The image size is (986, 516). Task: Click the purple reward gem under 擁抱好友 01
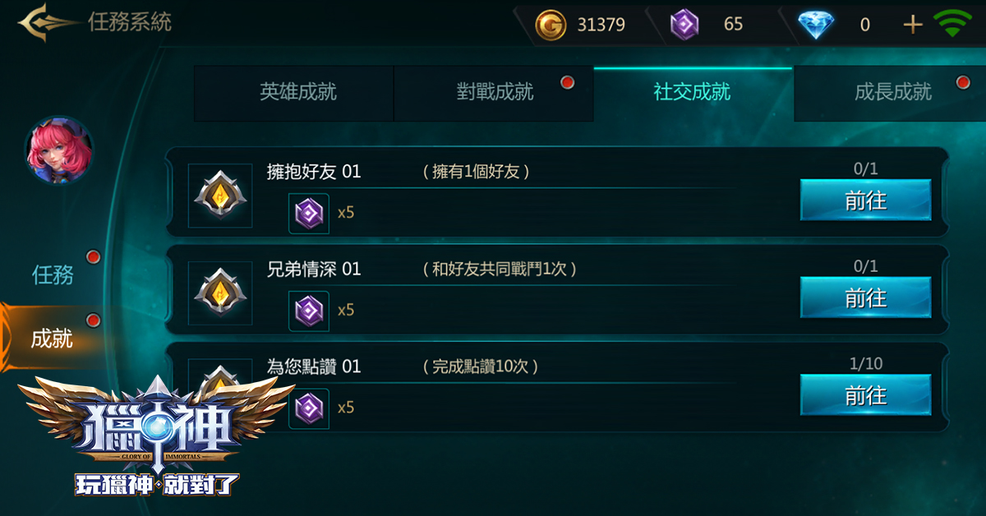(x=309, y=214)
